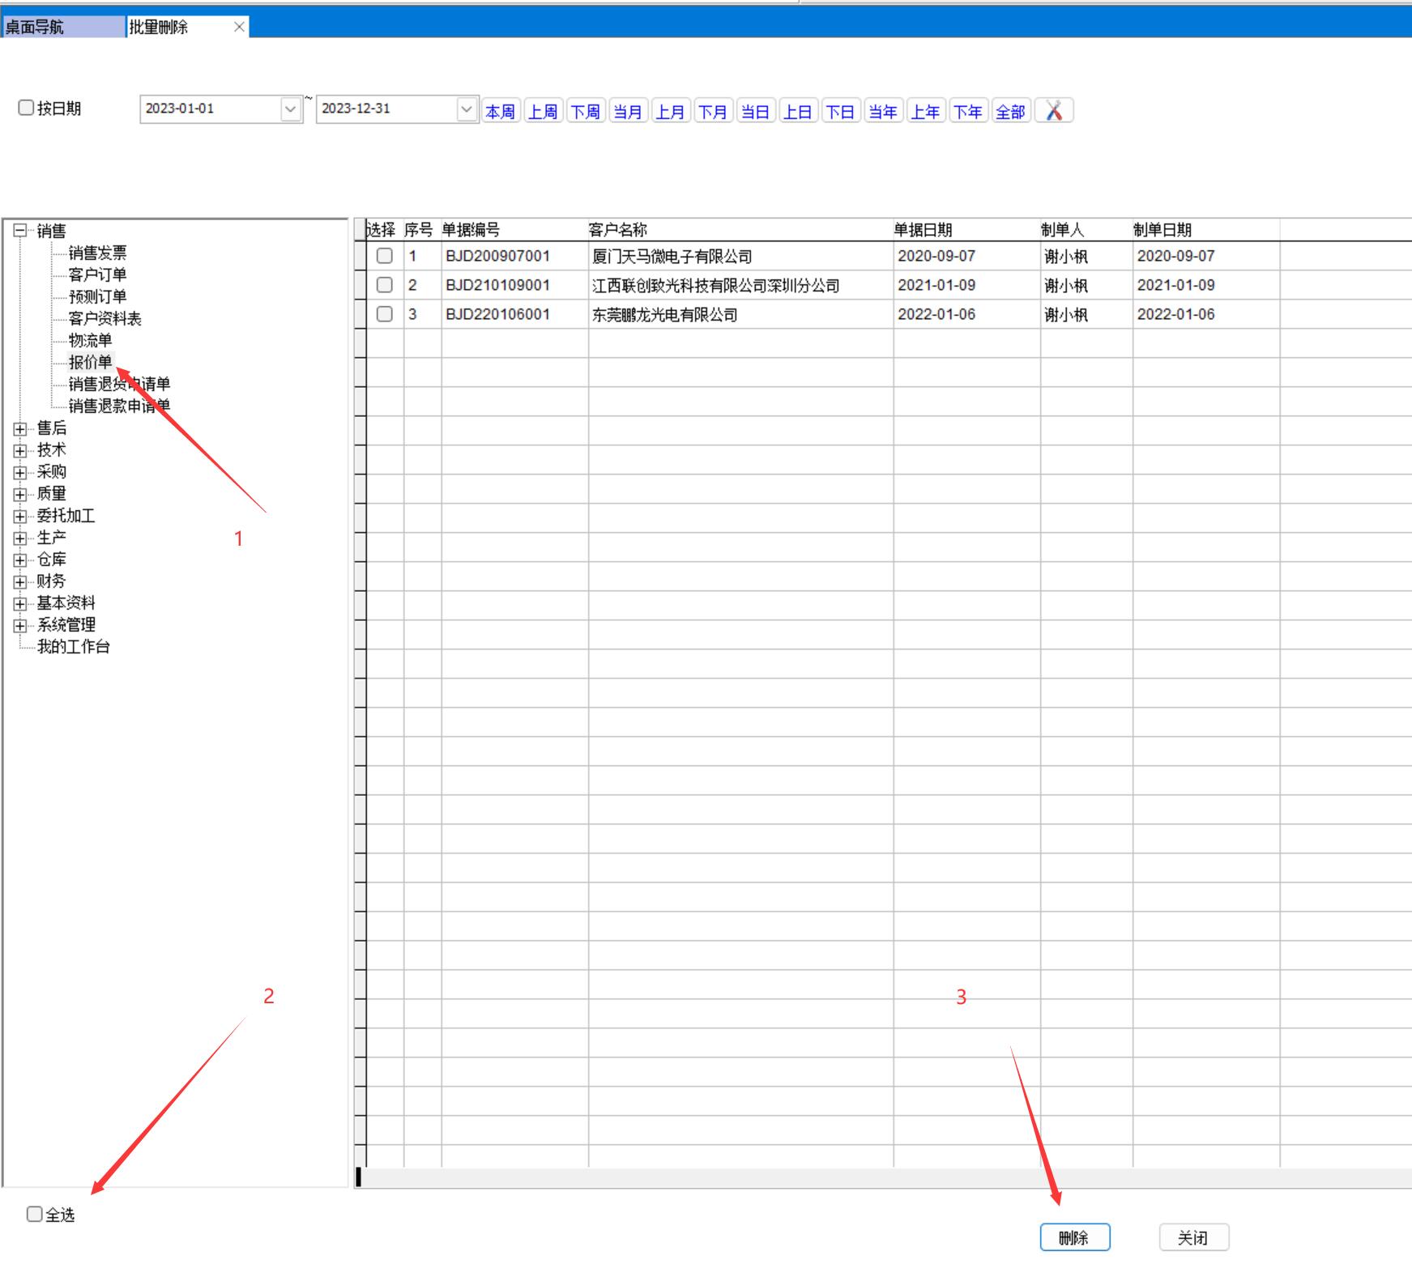Check row 1 BJD200907001 checkbox
This screenshot has height=1264, width=1412.
385,256
